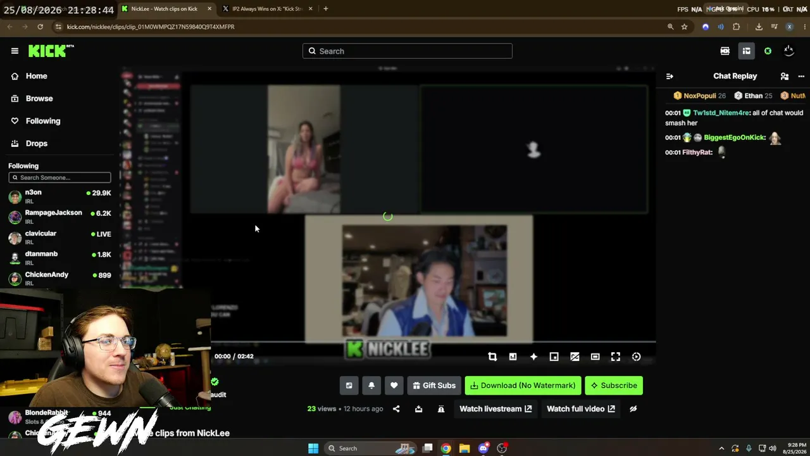Open the Windows Start menu
Screen dimensions: 810x456
(x=313, y=448)
